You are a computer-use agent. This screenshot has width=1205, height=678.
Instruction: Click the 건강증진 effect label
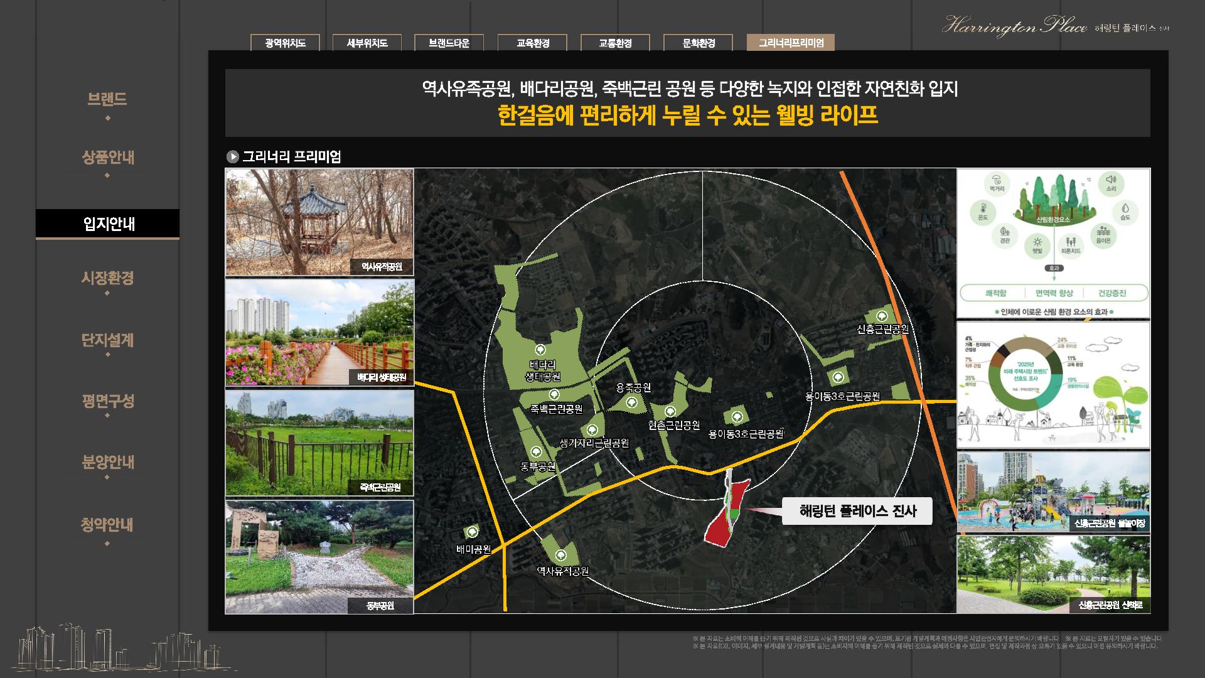click(1112, 293)
